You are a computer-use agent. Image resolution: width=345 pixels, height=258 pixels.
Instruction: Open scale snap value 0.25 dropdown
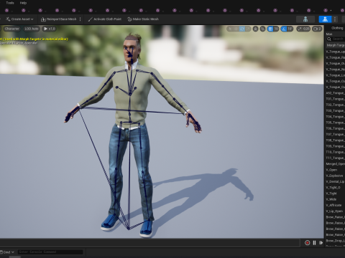click(x=306, y=29)
